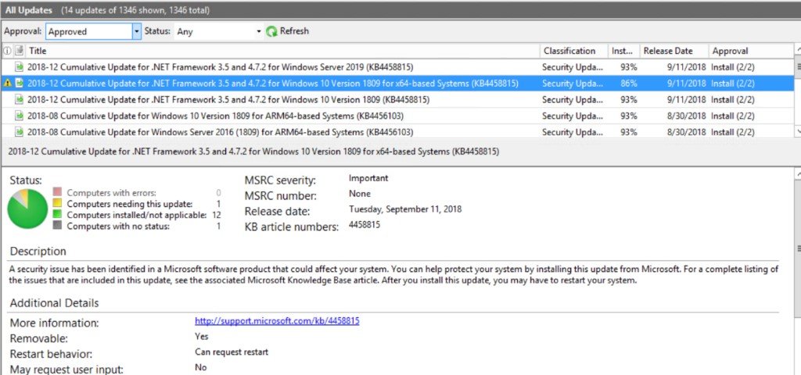Select the Windows 10 Version 1809 (KB4458815) row
This screenshot has width=801, height=375.
pyautogui.click(x=397, y=99)
